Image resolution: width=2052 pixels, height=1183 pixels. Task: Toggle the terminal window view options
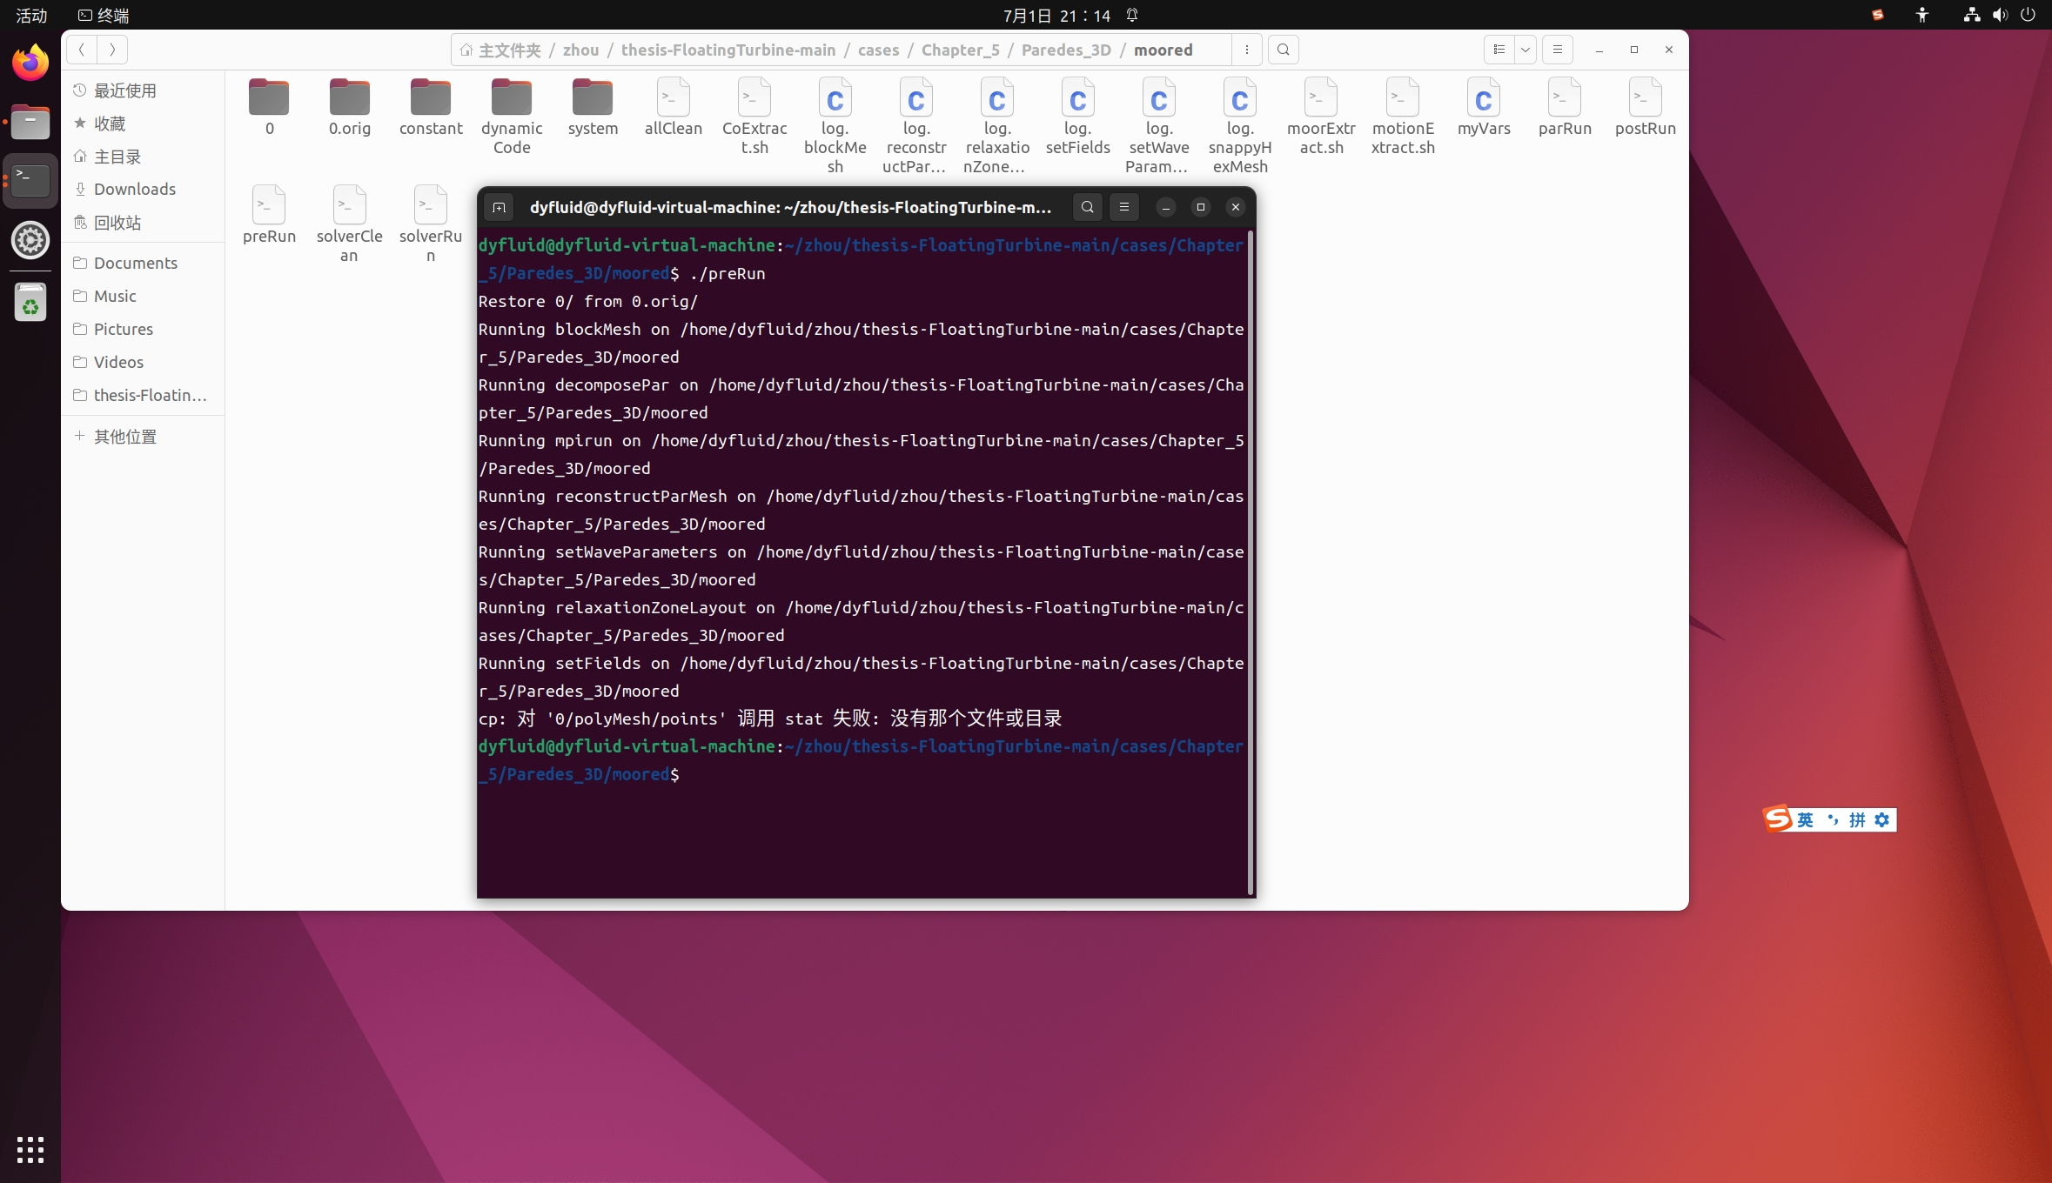[1123, 207]
